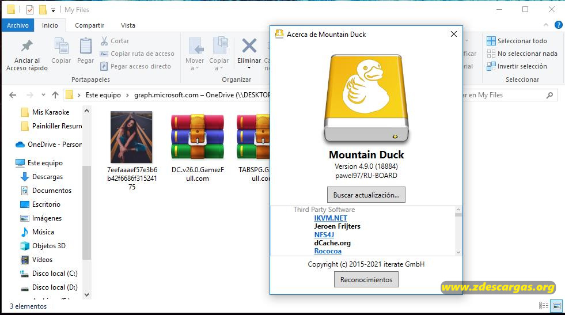
Task: Open the blue Help question mark
Action: [559, 25]
